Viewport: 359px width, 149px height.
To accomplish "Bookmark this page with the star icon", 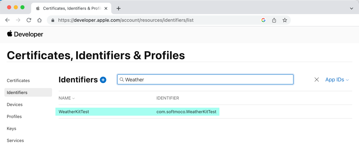I will tap(285, 20).
